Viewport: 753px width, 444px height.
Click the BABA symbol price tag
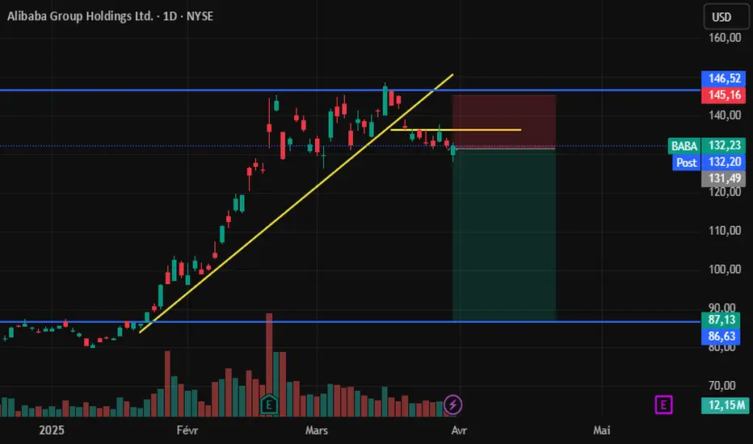click(684, 145)
